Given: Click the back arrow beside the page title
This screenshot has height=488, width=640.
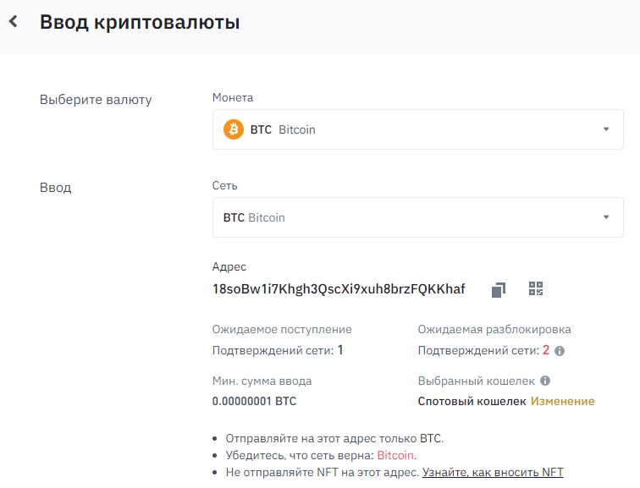Looking at the screenshot, I should click(13, 23).
